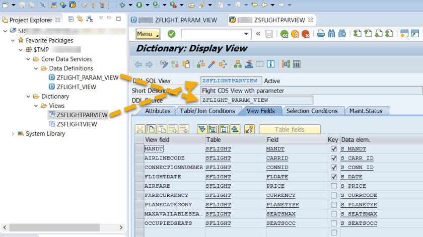The width and height of the screenshot is (423, 237).
Task: Click the blue Information icon
Action: (x=271, y=64)
